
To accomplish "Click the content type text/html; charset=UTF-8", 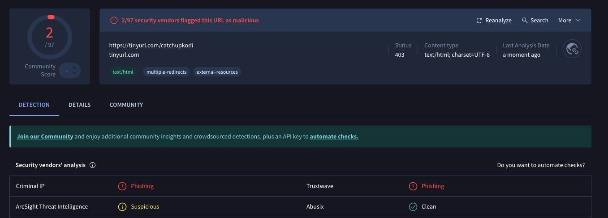I will (457, 55).
